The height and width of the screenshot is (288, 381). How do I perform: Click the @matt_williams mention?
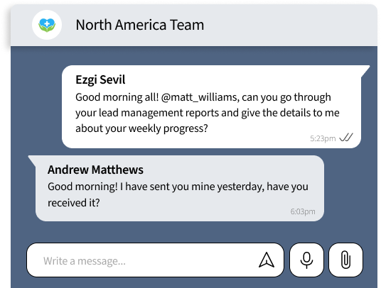click(200, 97)
